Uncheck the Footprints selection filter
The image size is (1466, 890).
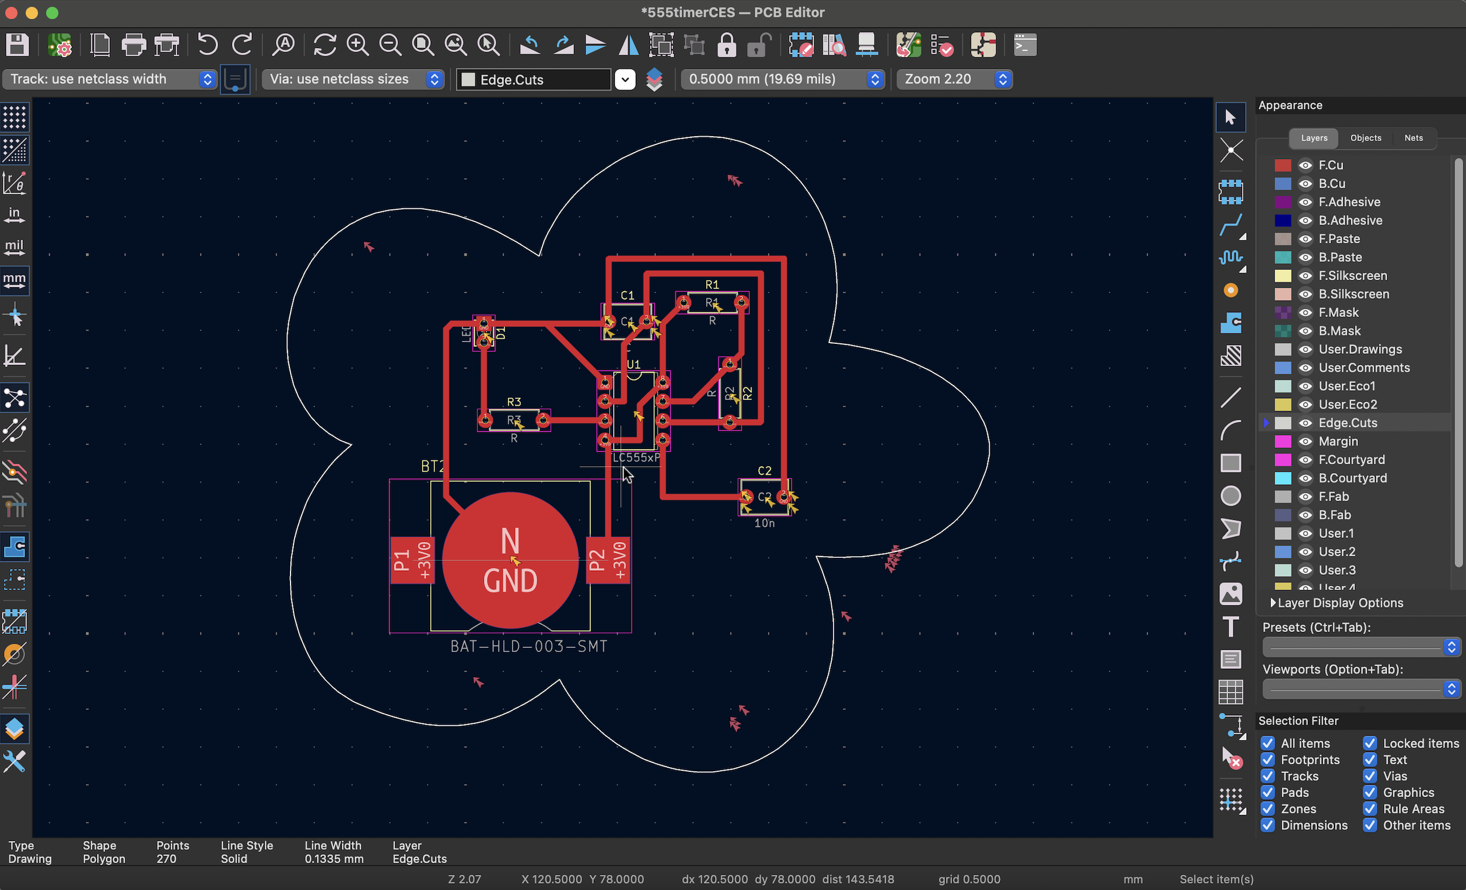(x=1268, y=760)
